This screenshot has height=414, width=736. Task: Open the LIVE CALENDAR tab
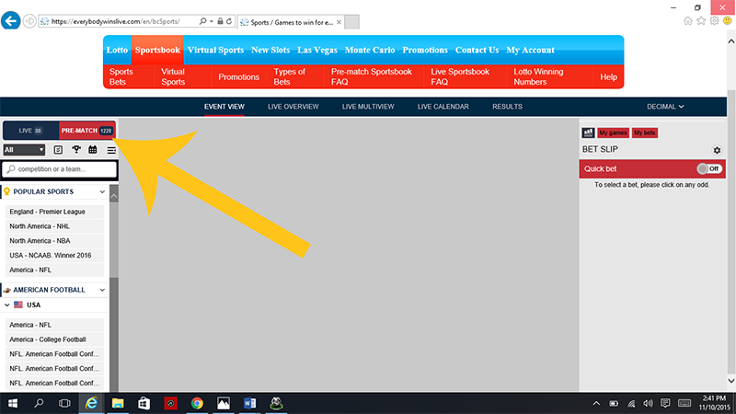pyautogui.click(x=443, y=107)
